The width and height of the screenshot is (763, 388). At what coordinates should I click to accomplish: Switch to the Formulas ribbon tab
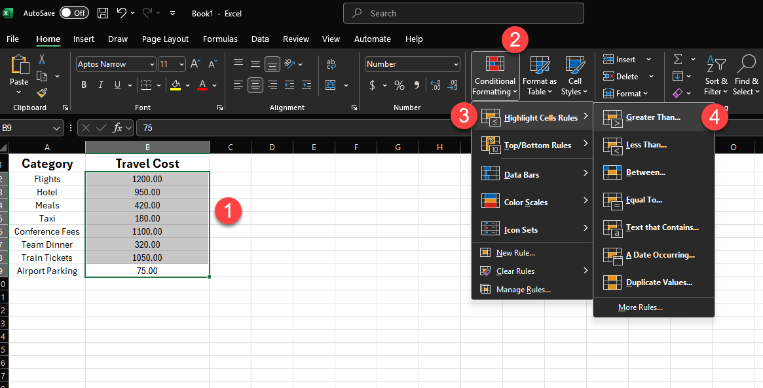pyautogui.click(x=220, y=39)
